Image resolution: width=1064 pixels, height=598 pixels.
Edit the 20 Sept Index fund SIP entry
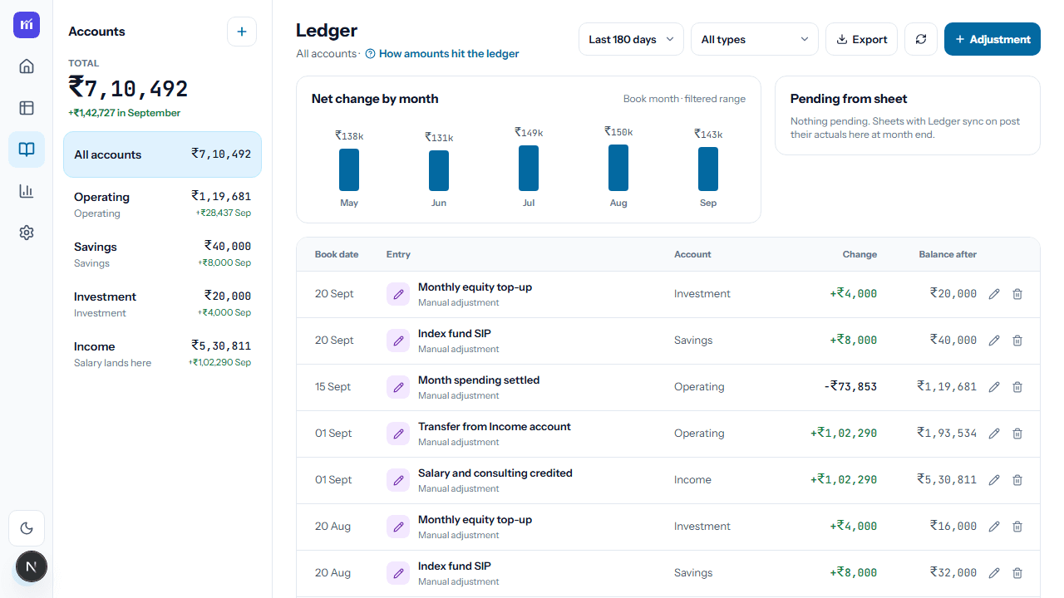tap(994, 341)
